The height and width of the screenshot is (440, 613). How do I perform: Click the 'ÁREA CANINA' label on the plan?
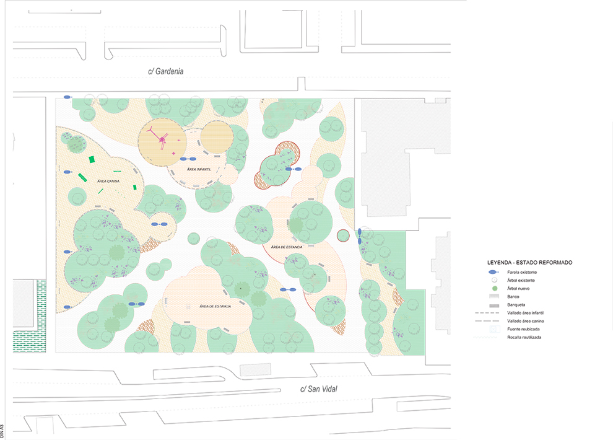108,181
